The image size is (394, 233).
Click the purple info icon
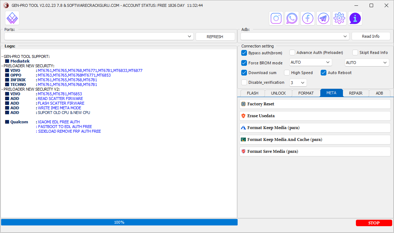click(355, 18)
